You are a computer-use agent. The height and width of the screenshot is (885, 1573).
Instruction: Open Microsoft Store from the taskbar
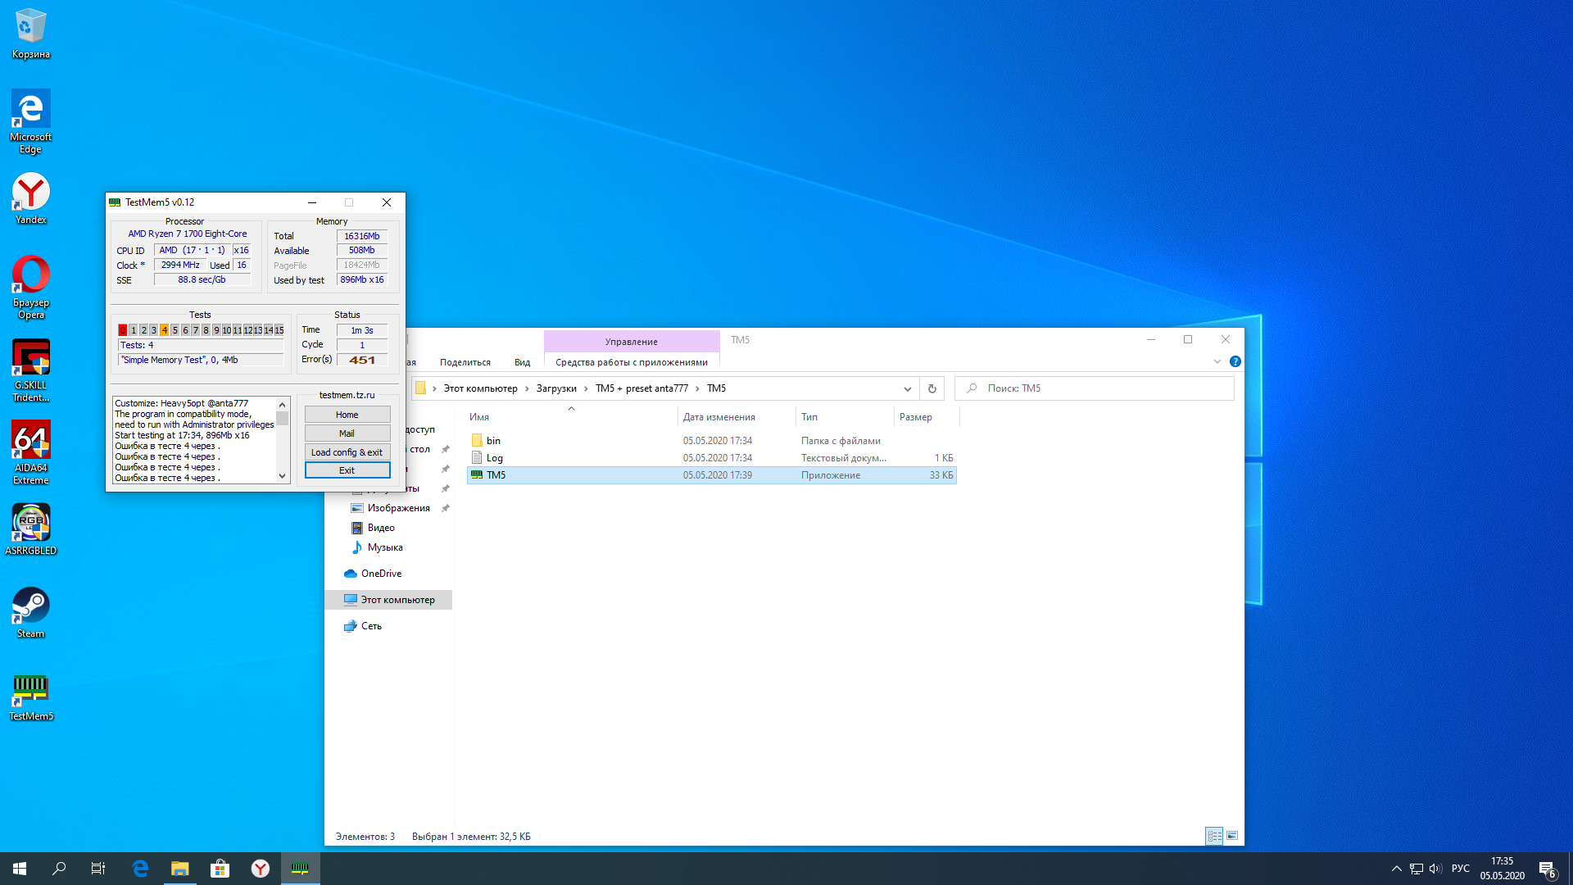pyautogui.click(x=220, y=869)
